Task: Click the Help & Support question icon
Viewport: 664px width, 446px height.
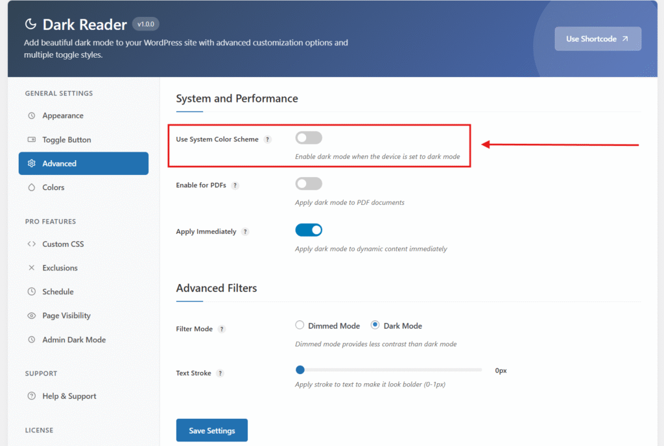Action: (x=31, y=395)
